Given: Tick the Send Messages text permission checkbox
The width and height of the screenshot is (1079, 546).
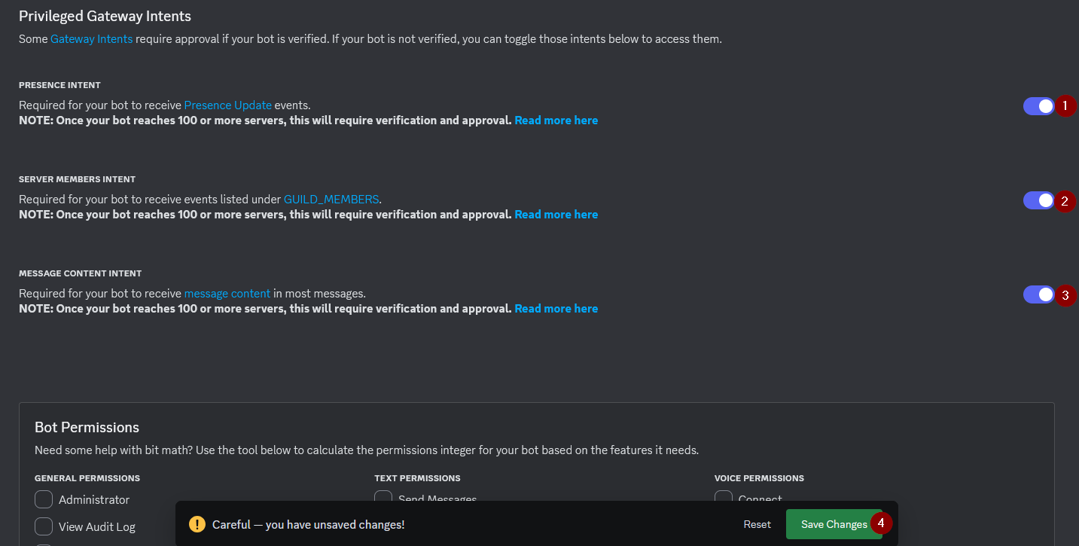Looking at the screenshot, I should [x=383, y=498].
